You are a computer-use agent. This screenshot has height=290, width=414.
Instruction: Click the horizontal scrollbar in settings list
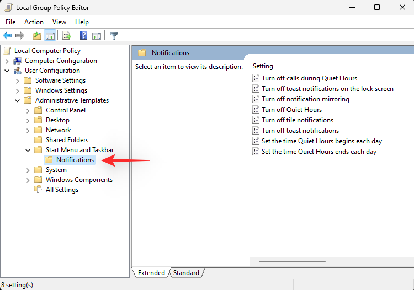pos(292,262)
